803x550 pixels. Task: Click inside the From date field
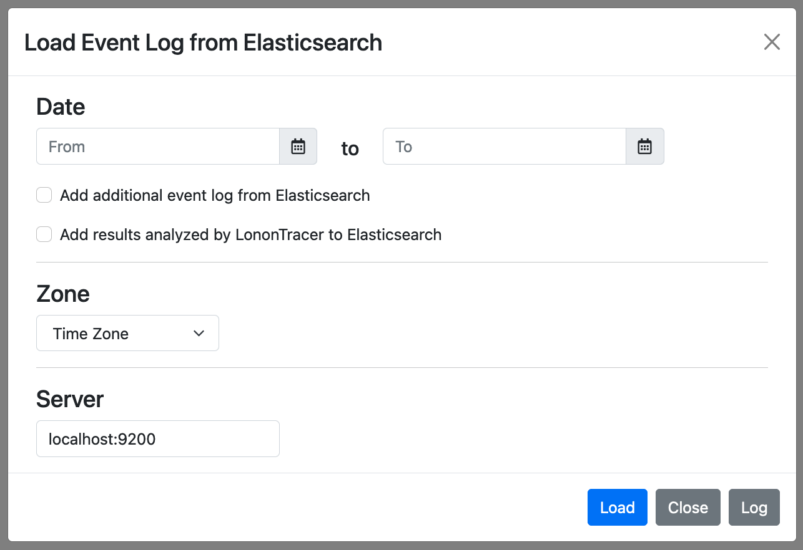coord(156,146)
